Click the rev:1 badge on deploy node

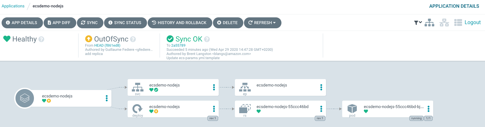(213, 118)
